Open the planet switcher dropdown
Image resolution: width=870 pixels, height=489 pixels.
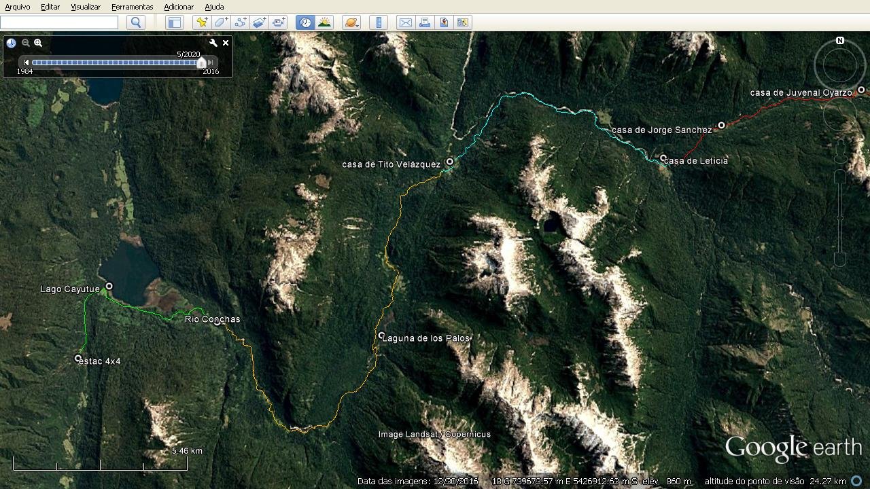(351, 22)
